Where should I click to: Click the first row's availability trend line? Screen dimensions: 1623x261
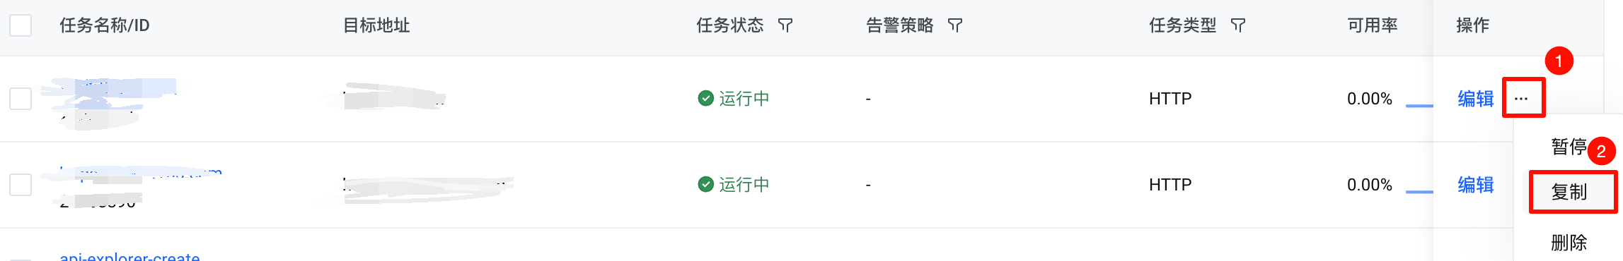(x=1419, y=106)
